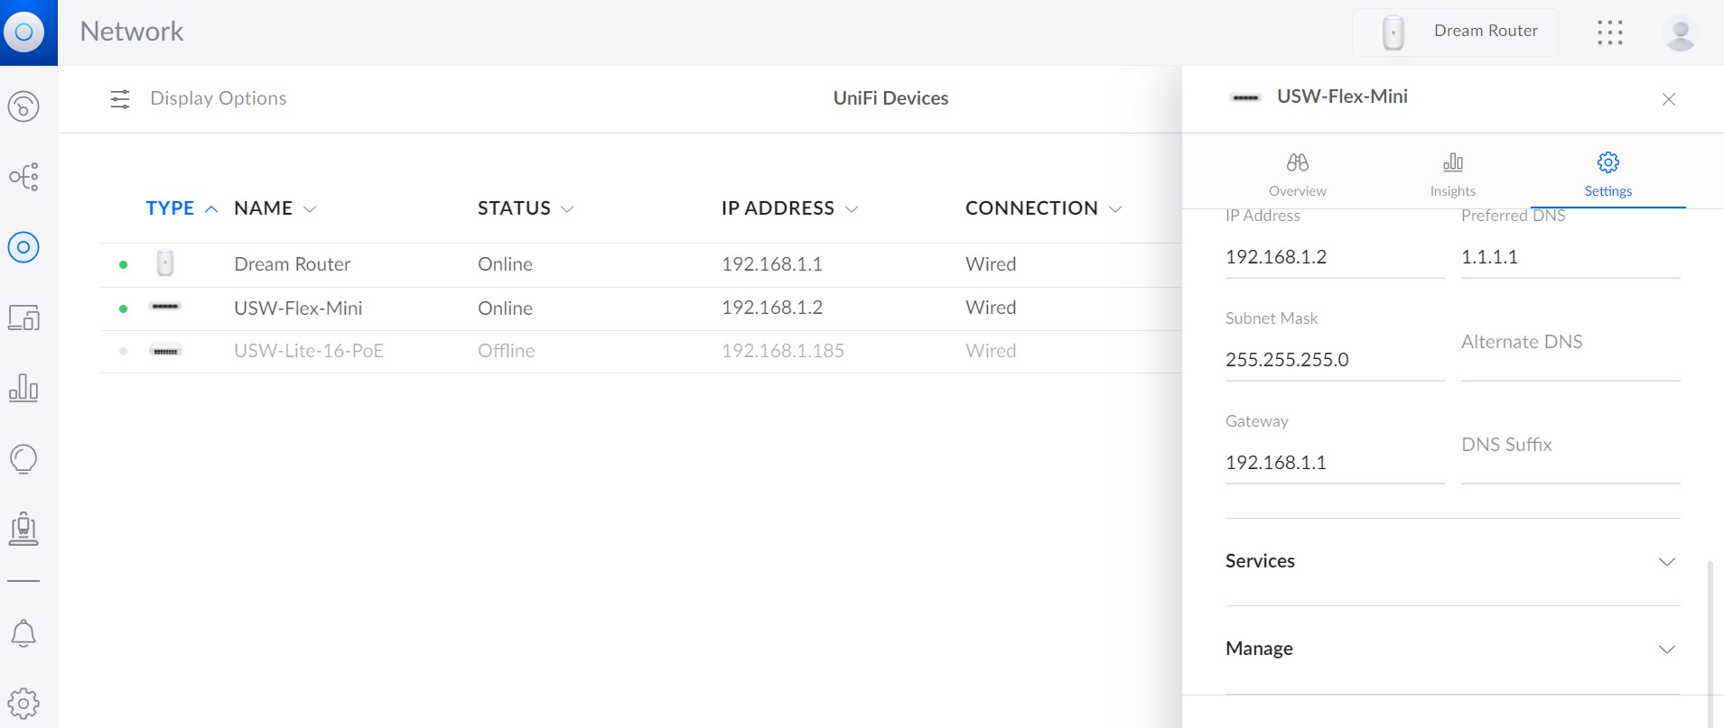Expand the Services section
Image resolution: width=1724 pixels, height=728 pixels.
coord(1452,561)
